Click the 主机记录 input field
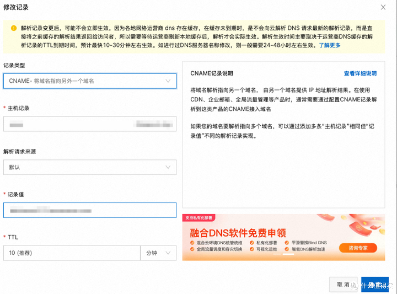The height and width of the screenshot is (294, 397). click(x=90, y=124)
